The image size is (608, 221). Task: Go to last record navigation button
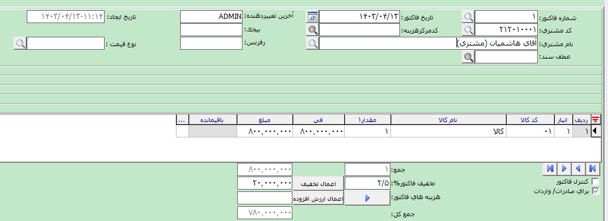click(550, 168)
